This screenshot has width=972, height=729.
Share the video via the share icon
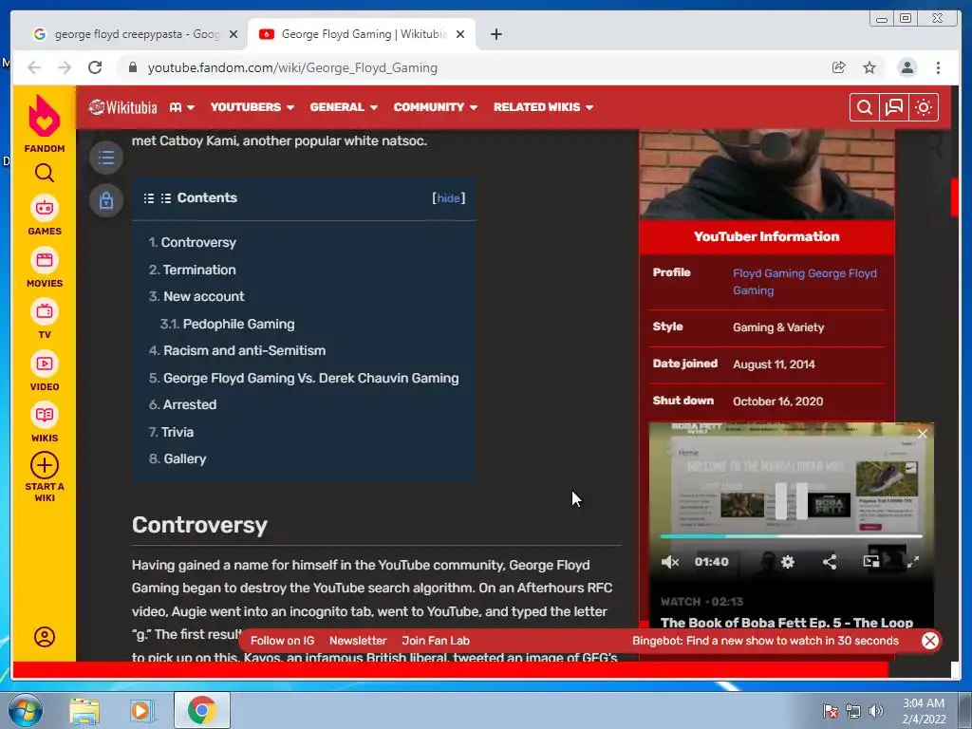pos(830,562)
